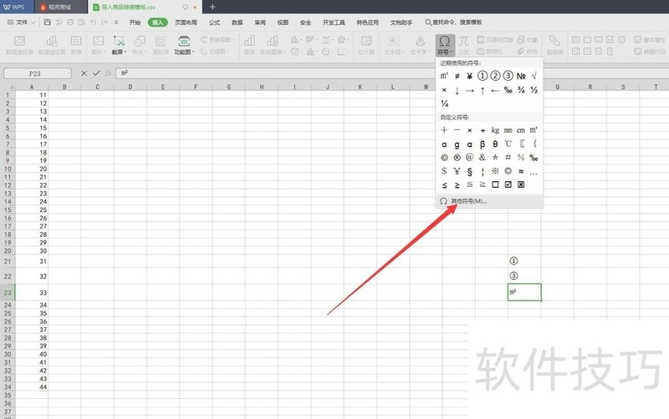Insert the cm custom symbol
This screenshot has height=419, width=669.
[x=521, y=130]
